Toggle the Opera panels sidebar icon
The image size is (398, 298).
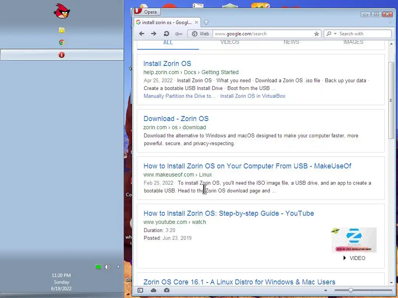140,290
